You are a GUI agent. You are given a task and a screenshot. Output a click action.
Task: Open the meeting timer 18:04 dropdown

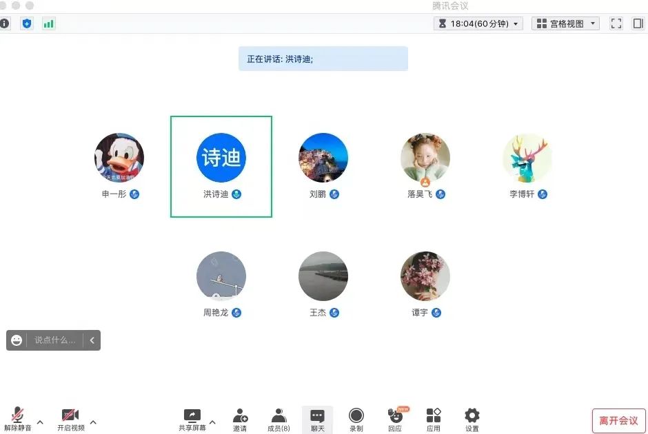pos(478,23)
